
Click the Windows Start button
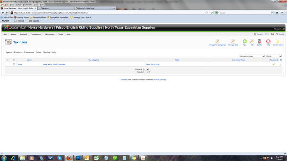[4, 158]
